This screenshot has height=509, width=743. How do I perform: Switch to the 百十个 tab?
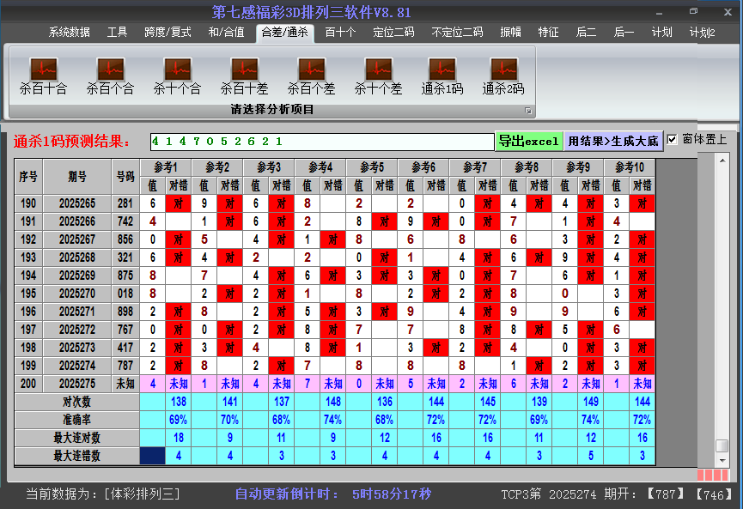(340, 33)
